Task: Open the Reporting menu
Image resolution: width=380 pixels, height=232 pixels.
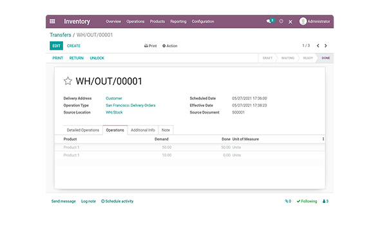Action: tap(178, 21)
